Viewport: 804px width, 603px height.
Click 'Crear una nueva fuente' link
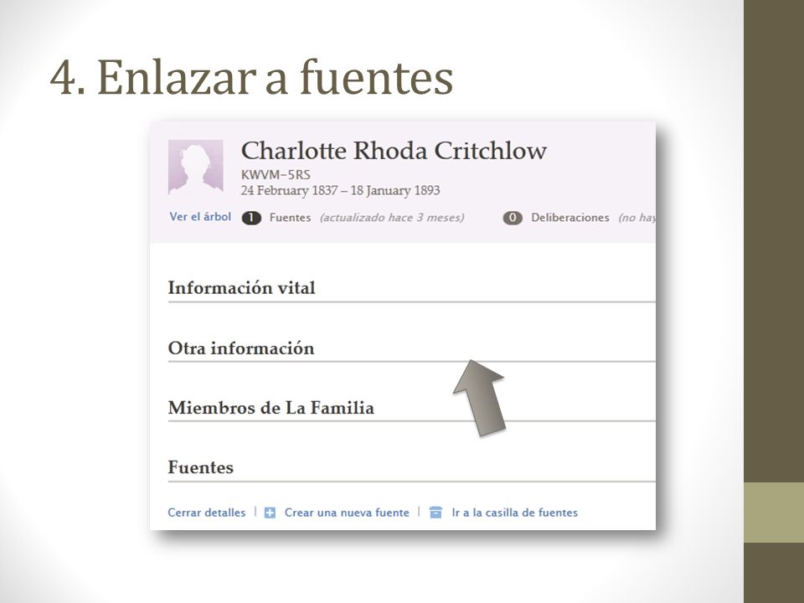tap(347, 513)
